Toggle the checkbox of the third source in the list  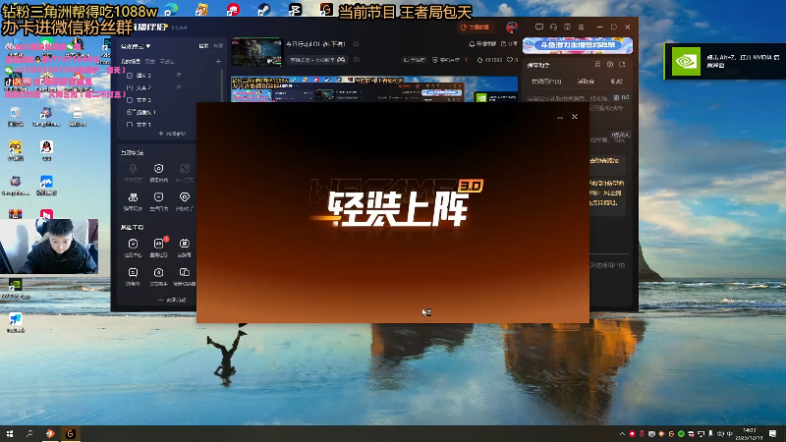coord(130,100)
